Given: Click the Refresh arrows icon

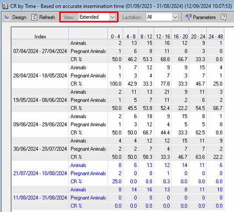Looking at the screenshot, I should coord(34,17).
